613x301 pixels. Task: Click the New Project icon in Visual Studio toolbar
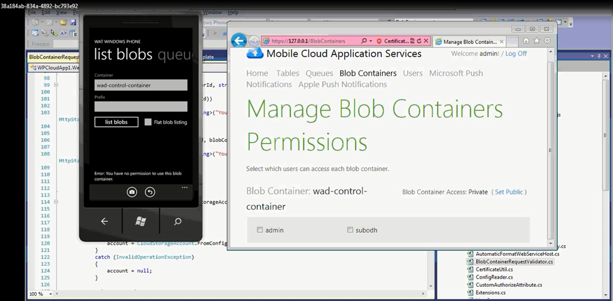[35, 23]
